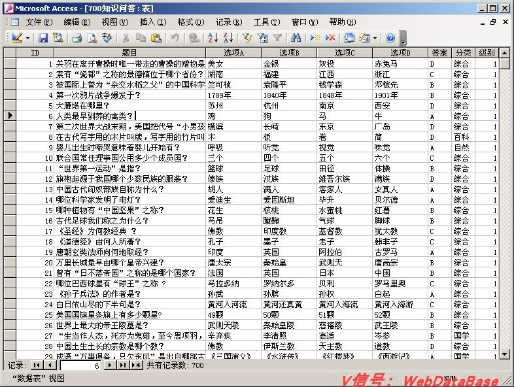Image resolution: width=514 pixels, height=387 pixels.
Task: Select the 题目 column header
Action: [130, 53]
